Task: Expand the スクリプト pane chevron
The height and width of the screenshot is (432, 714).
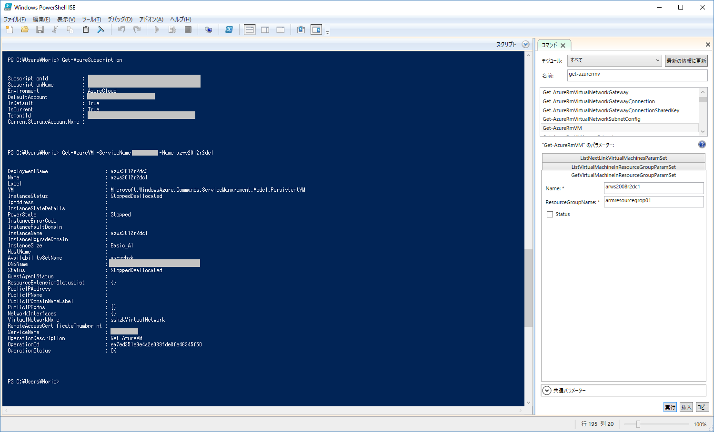Action: tap(525, 44)
